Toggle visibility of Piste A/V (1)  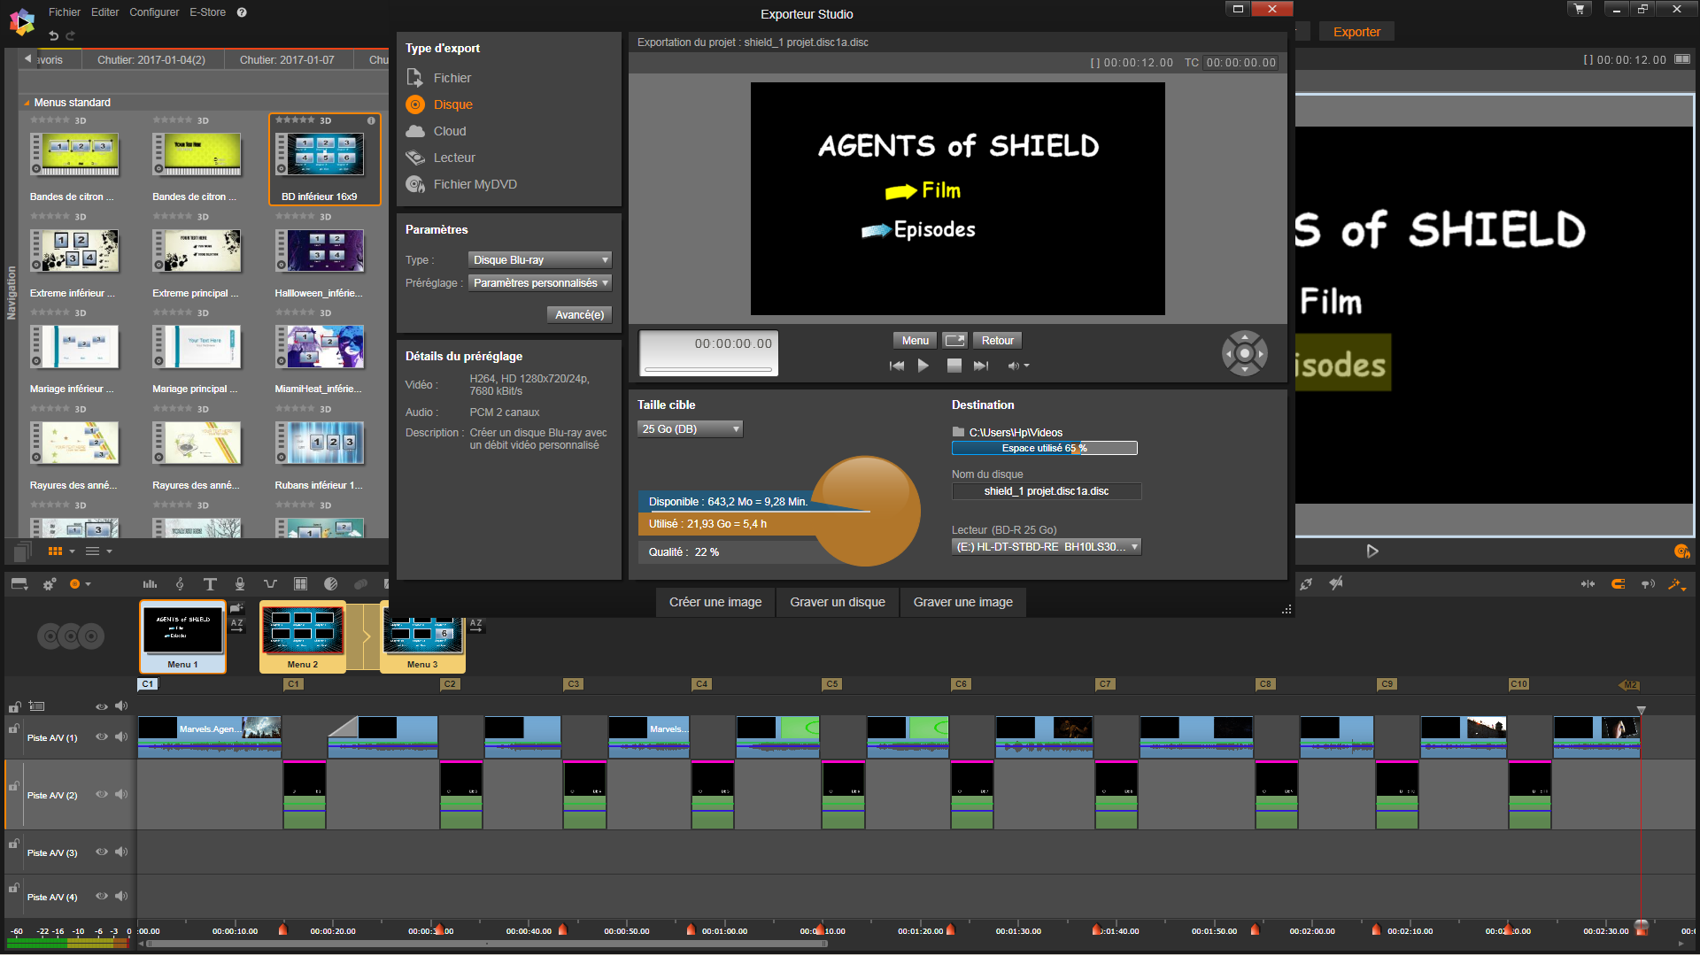(102, 736)
